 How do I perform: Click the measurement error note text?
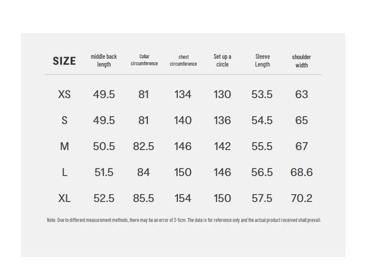click(x=183, y=220)
